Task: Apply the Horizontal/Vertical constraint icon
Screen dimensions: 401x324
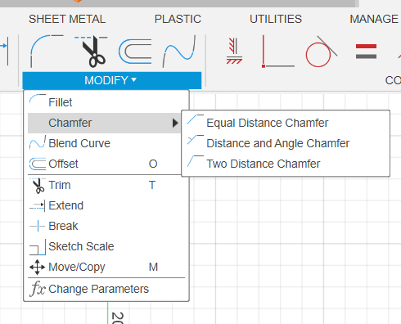Action: tap(234, 51)
